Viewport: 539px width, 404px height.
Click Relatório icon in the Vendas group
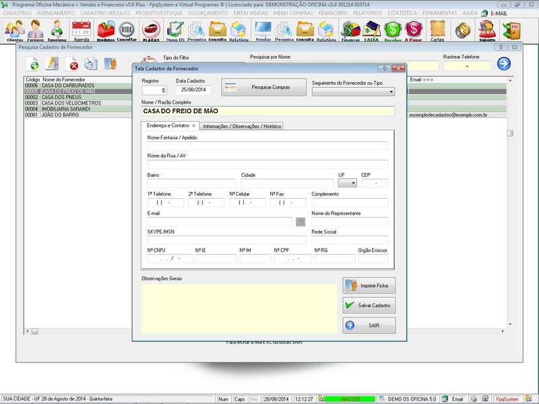pos(326,30)
